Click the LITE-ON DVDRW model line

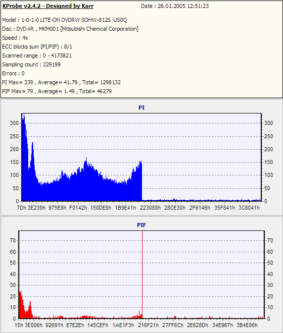[64, 20]
